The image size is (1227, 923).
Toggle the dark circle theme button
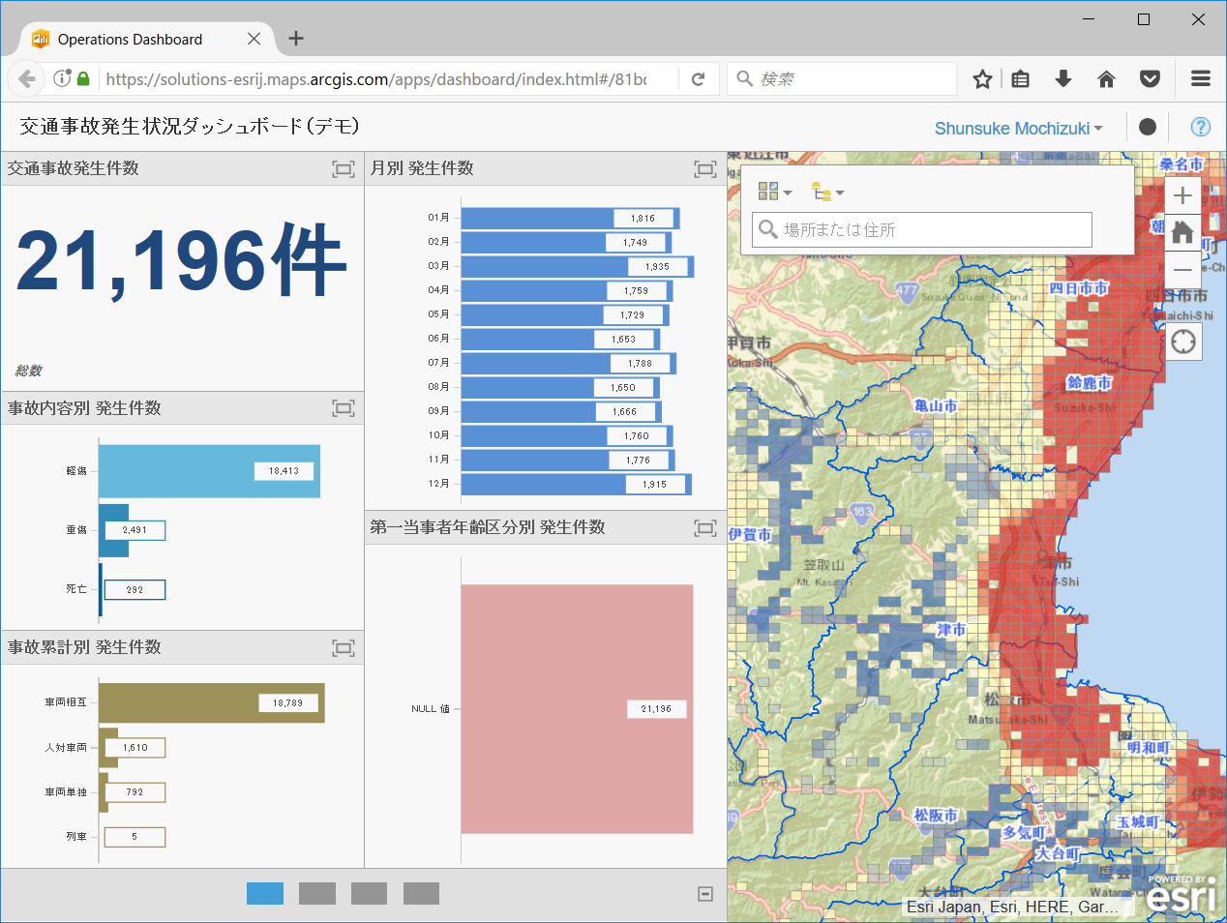click(1148, 127)
